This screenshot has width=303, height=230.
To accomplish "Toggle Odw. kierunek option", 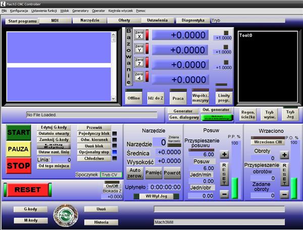I will pos(94,140).
